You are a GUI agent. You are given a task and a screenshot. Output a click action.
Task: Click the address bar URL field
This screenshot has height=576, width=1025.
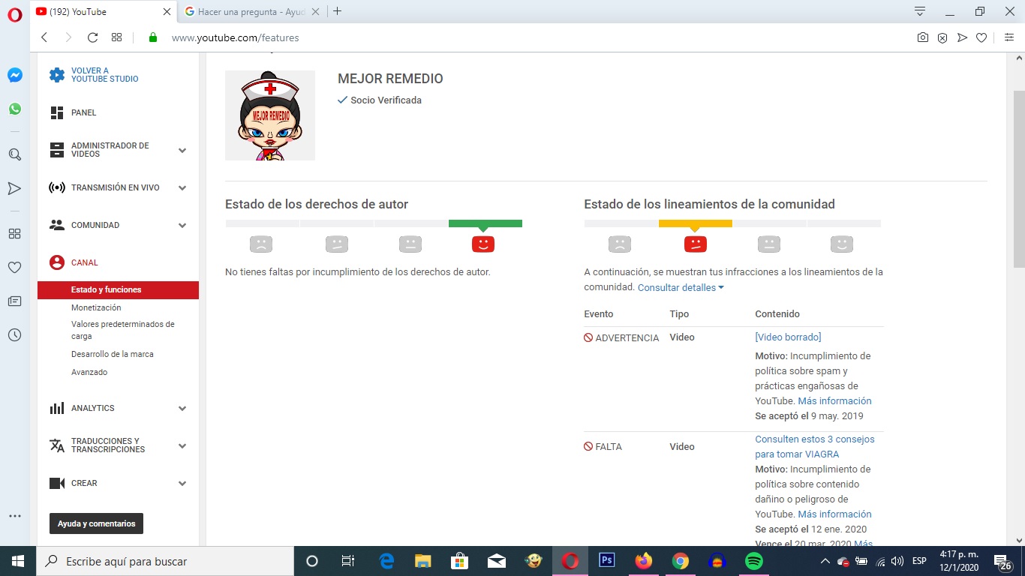point(525,37)
